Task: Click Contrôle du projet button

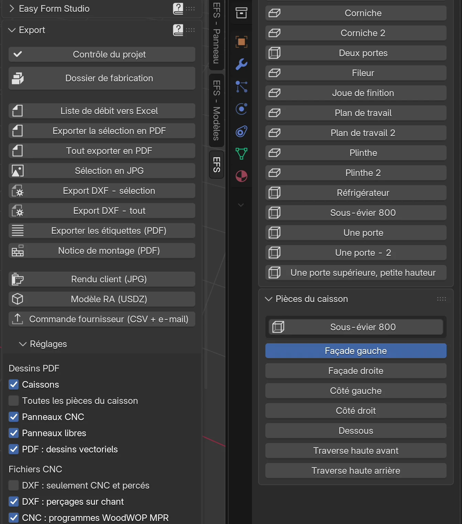Action: tap(102, 54)
